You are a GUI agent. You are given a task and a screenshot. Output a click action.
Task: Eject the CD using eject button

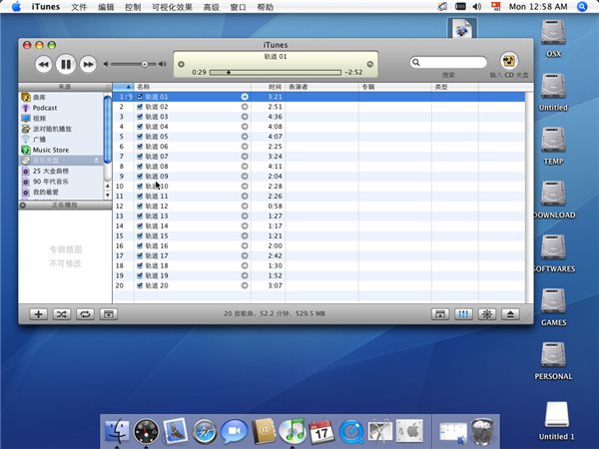511,313
